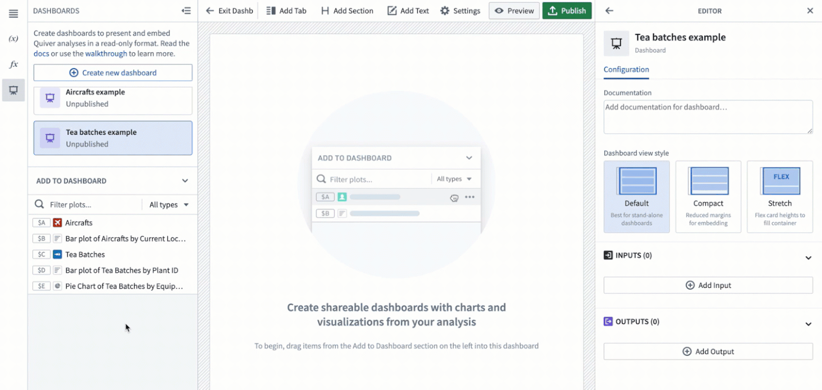The width and height of the screenshot is (822, 390).
Task: Click the Outputs section icon
Action: [x=608, y=321]
